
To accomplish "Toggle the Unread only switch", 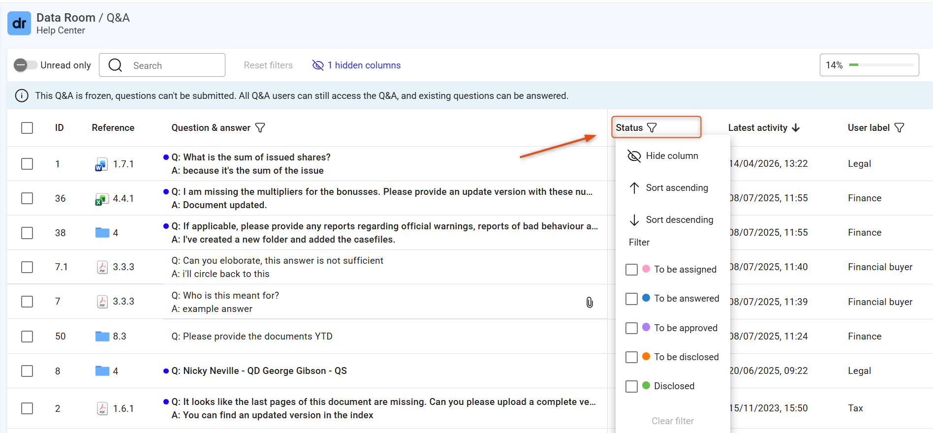I will 25,65.
